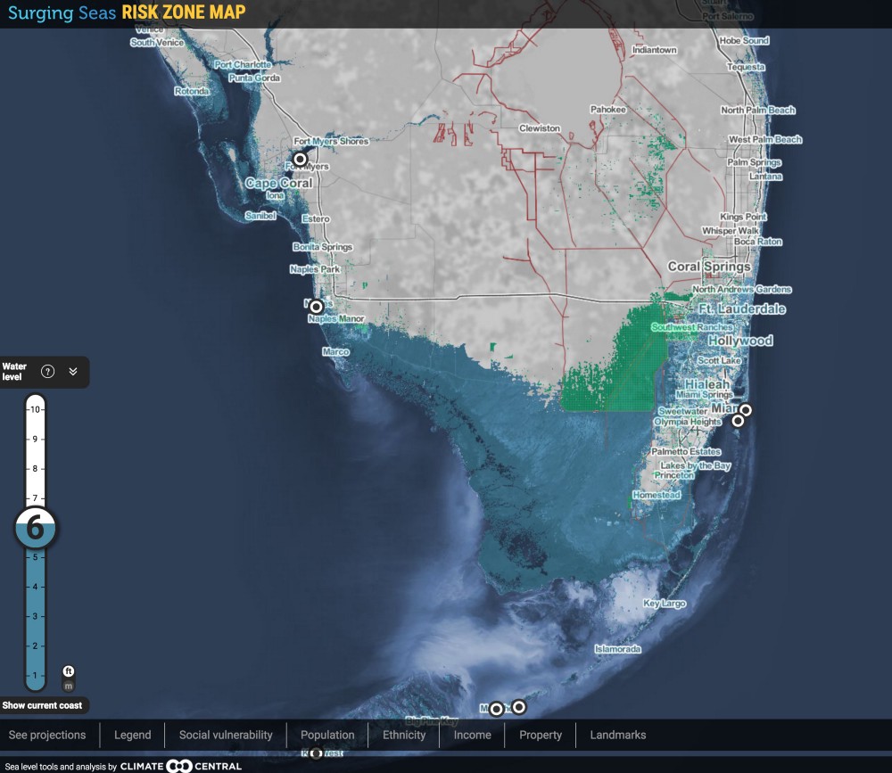
Task: Select the Miami map marker
Action: tap(739, 421)
